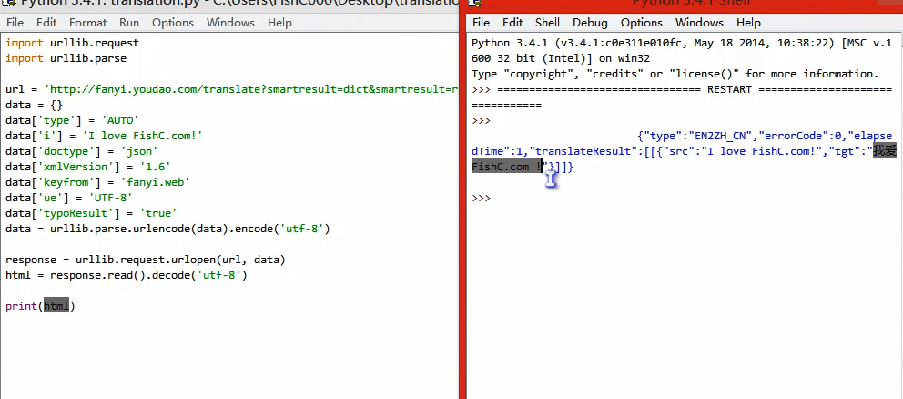The height and width of the screenshot is (399, 903).
Task: Open the Format menu in the editor
Action: click(x=87, y=22)
